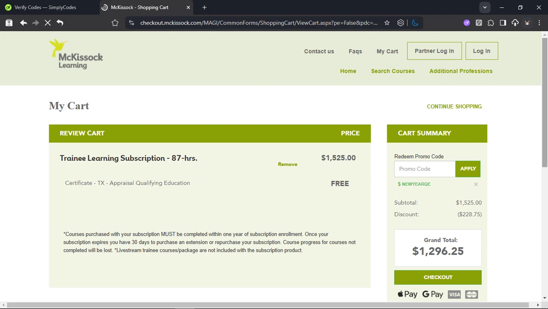Click into the Promo Code field

point(425,169)
